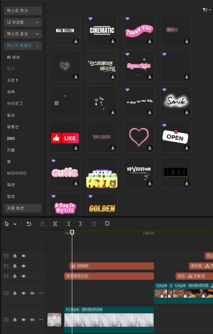
Task: Hide the START text track with eye icon
Action: [x=24, y=266]
